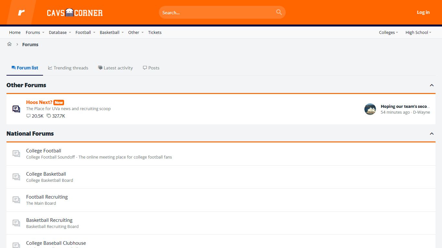
Task: Expand the Football nav dropdown arrow
Action: [94, 33]
